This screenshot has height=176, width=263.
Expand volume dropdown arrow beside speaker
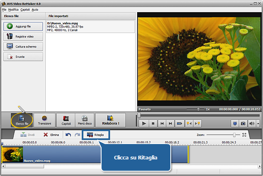257,123
